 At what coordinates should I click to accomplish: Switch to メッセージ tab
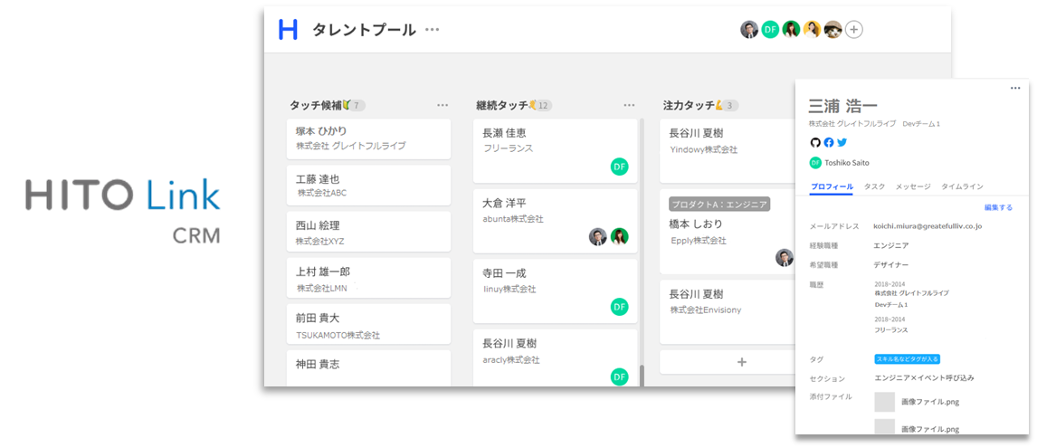(913, 187)
